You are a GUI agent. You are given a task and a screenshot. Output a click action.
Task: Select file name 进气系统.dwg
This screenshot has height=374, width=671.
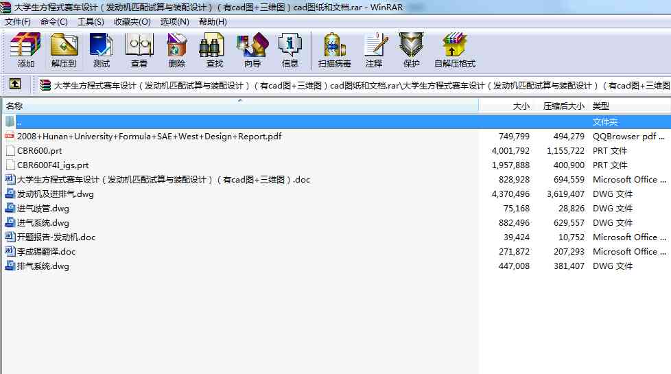tap(43, 222)
